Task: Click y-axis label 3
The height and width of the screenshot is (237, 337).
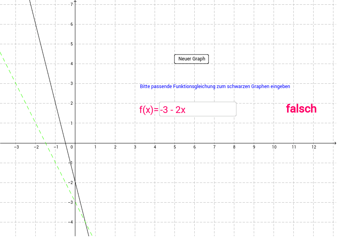Action: [72, 83]
